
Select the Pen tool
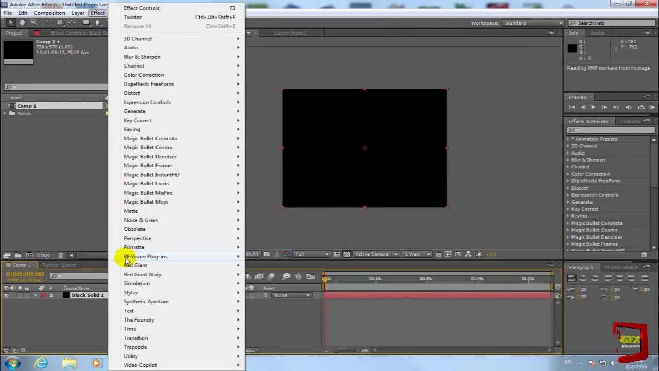coord(99,23)
